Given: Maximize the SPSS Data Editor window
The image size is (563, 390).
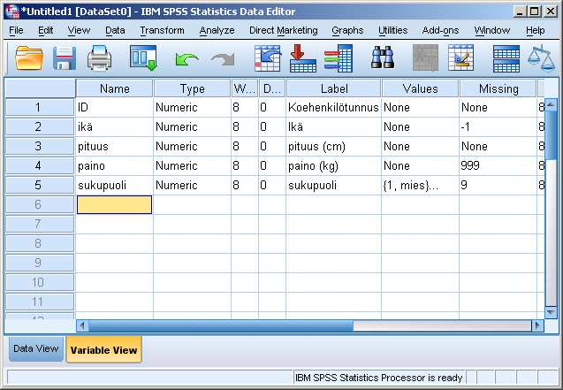Looking at the screenshot, I should tap(534, 11).
